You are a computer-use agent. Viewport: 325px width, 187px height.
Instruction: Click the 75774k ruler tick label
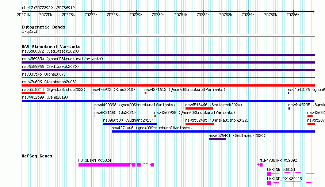tap(23, 15)
